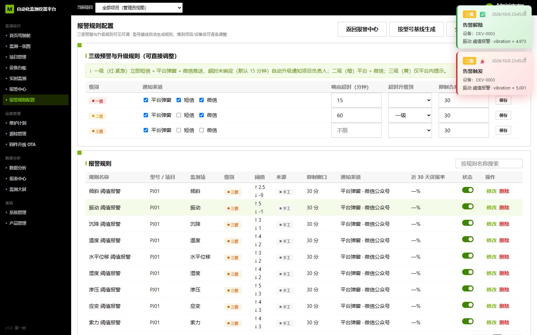Disable the 倾斜 阈值报警 rule switch
Screen dimensions: 537x335
coord(468,190)
